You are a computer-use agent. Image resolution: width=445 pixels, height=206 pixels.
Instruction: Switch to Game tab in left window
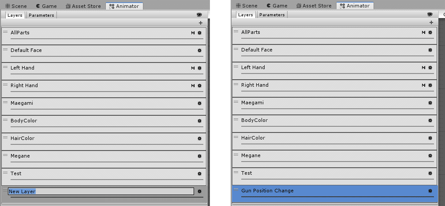[46, 6]
